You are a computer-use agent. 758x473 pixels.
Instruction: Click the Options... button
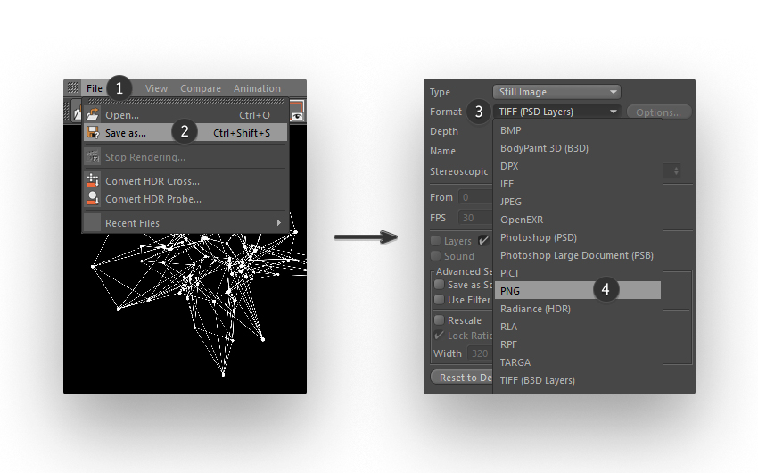pyautogui.click(x=658, y=112)
